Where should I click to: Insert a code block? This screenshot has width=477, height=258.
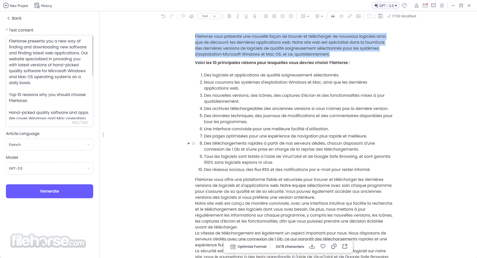point(341,16)
